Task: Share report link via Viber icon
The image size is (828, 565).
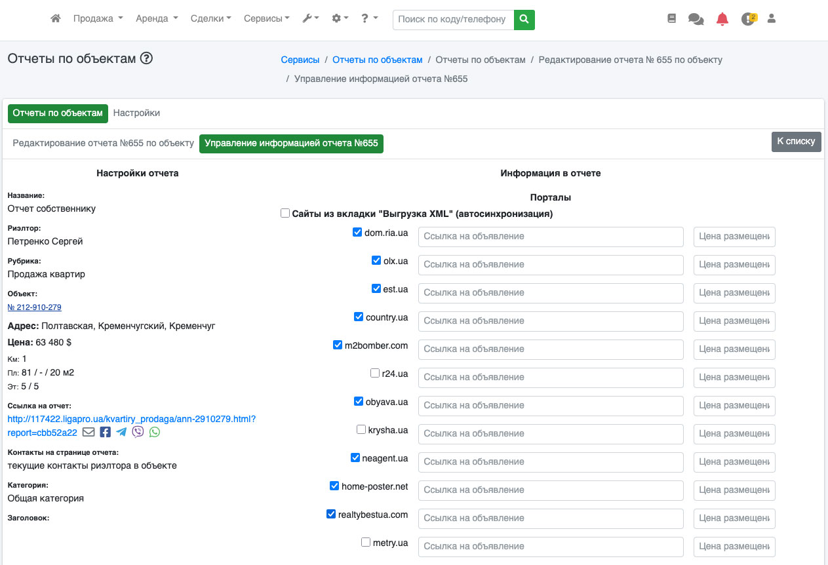Action: [138, 432]
